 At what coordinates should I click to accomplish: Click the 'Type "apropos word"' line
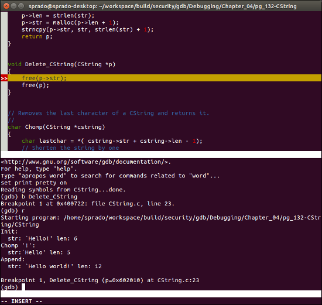(x=110, y=176)
